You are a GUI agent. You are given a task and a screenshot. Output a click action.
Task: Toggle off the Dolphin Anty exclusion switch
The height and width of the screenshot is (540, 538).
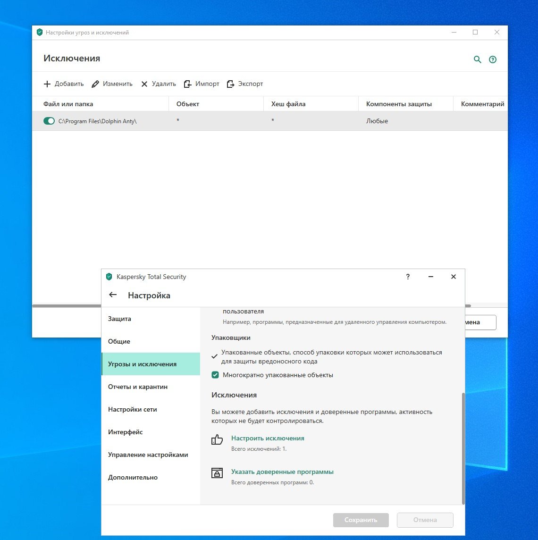pos(49,121)
